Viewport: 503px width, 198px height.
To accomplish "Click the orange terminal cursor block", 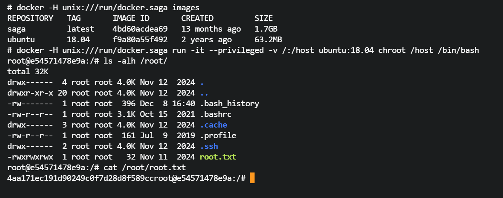I will (x=252, y=178).
